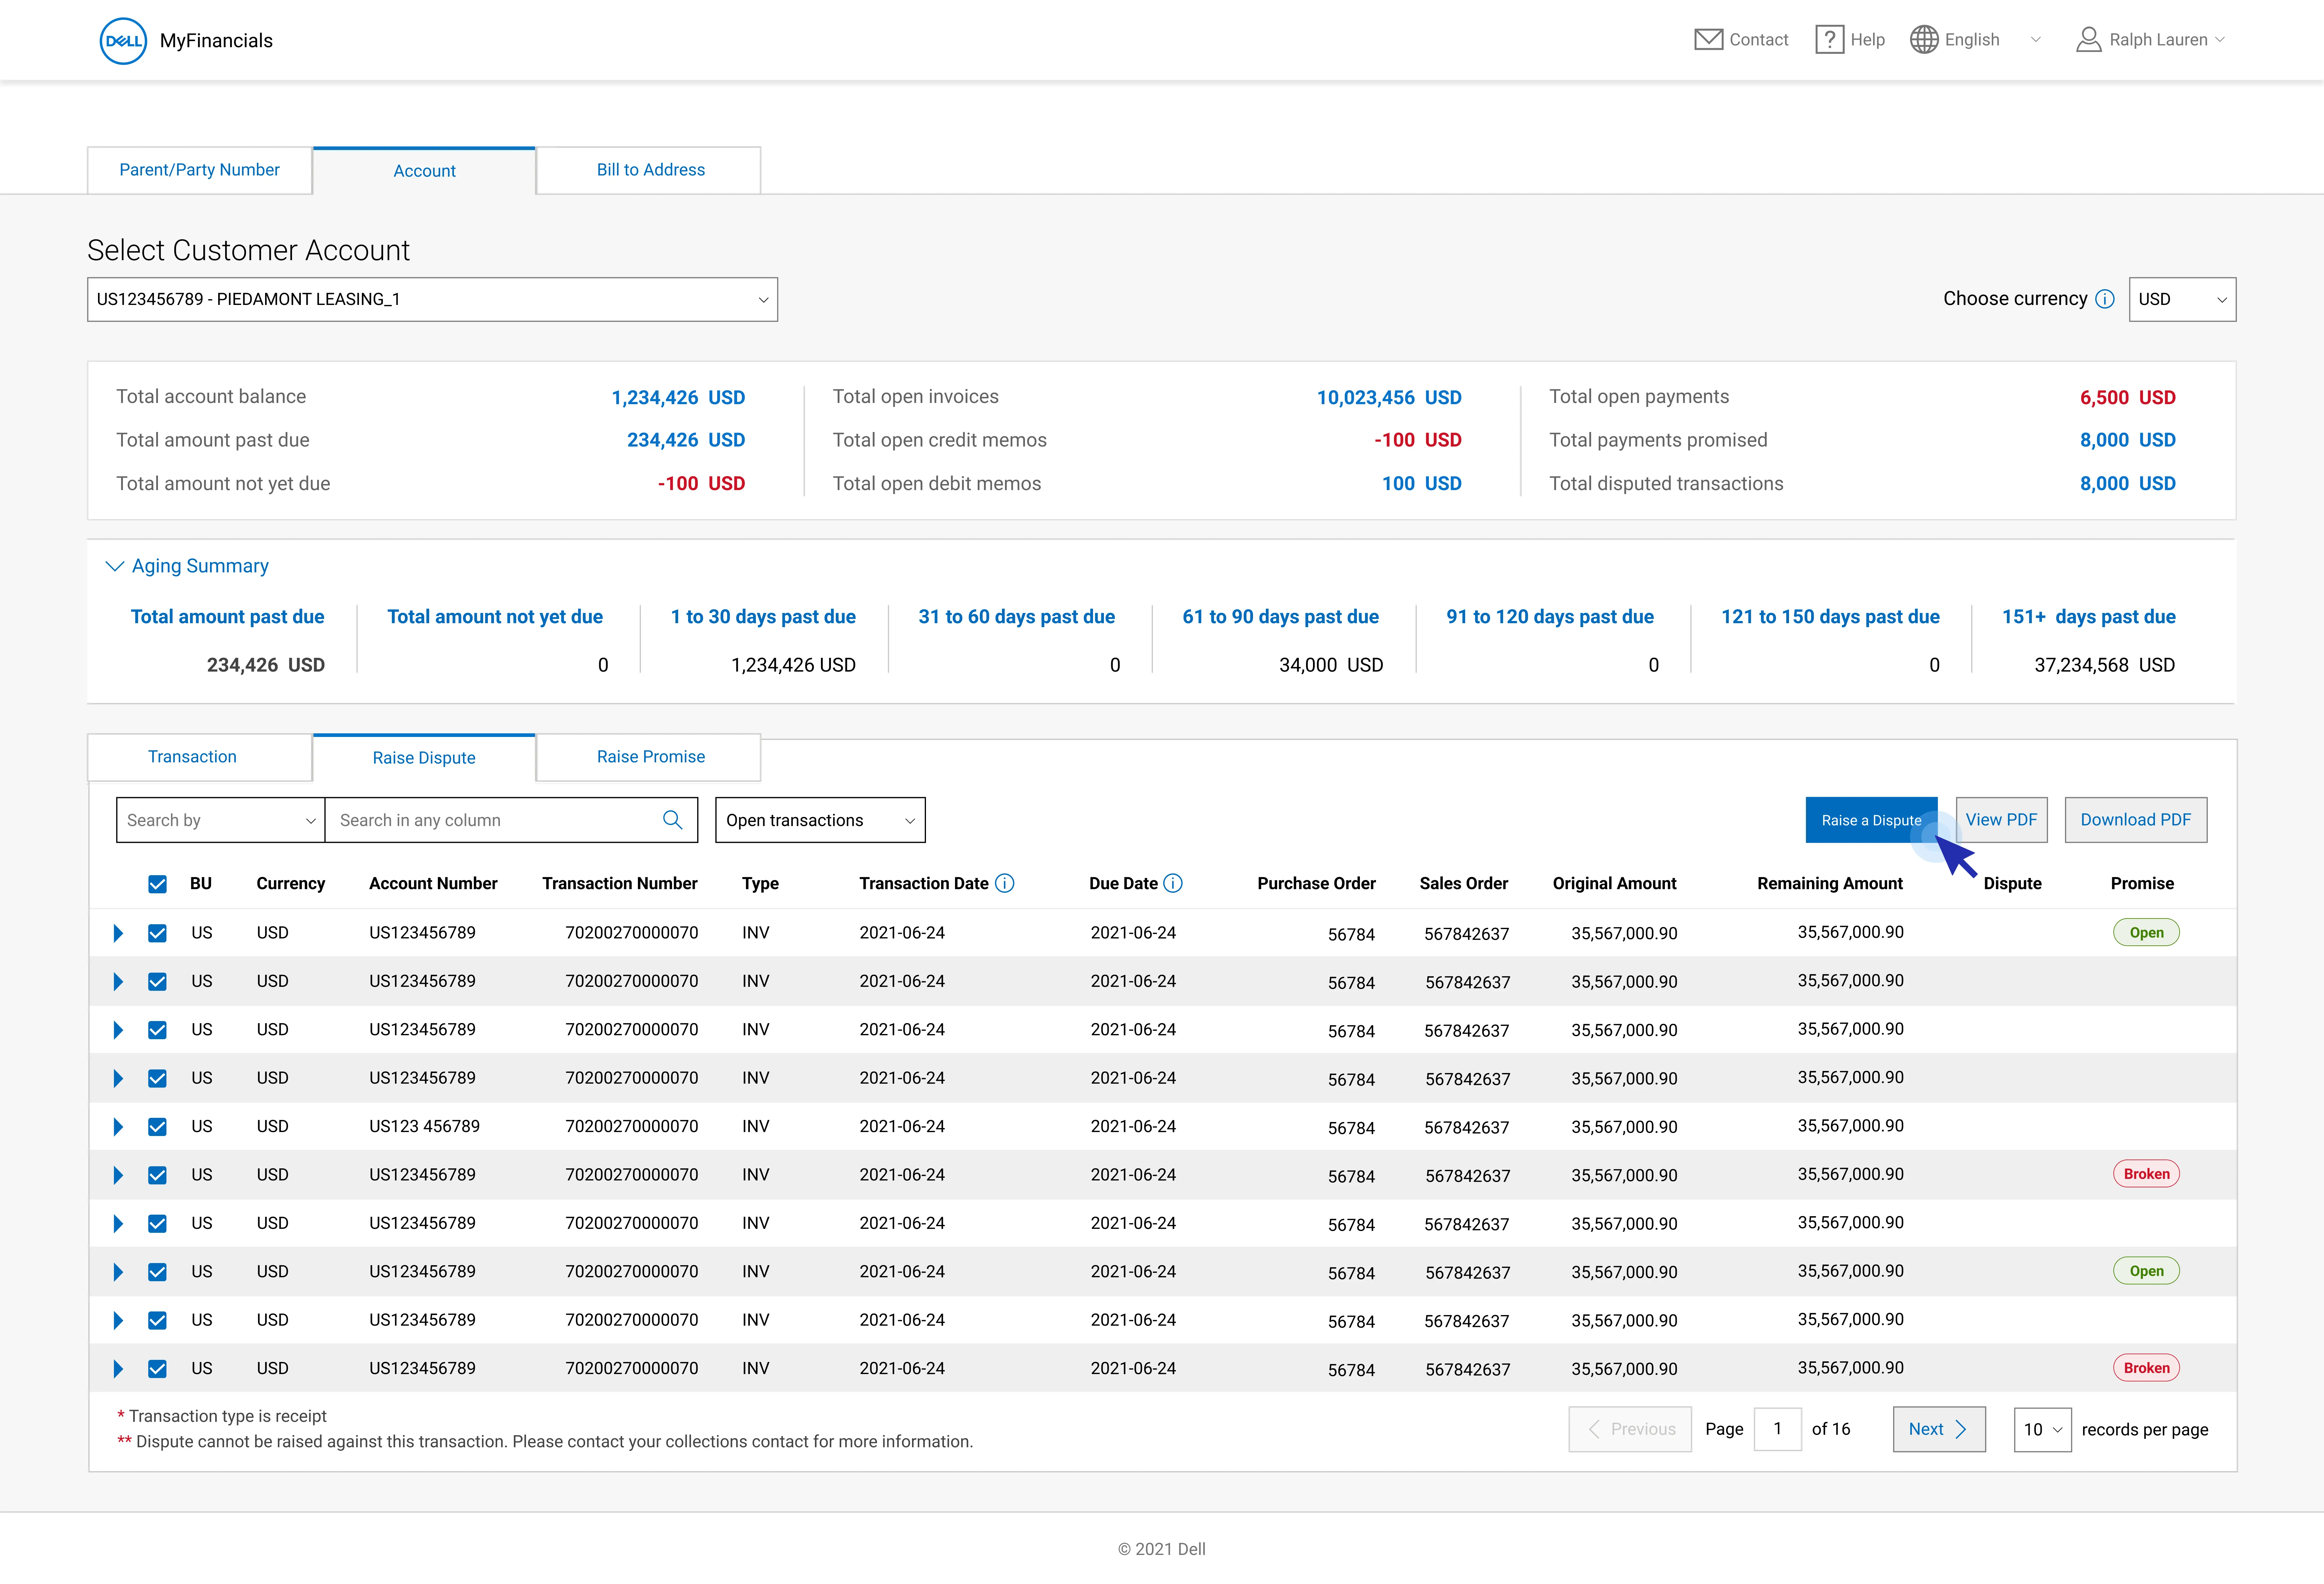Viewport: 2324px width, 1584px height.
Task: Open the Search by dropdown
Action: coord(220,820)
